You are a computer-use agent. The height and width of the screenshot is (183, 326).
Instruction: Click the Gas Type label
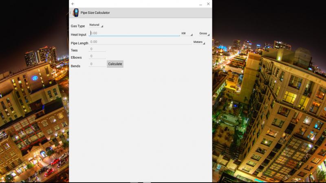tap(78, 26)
